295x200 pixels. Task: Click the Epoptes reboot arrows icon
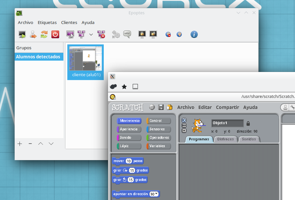coord(44,34)
